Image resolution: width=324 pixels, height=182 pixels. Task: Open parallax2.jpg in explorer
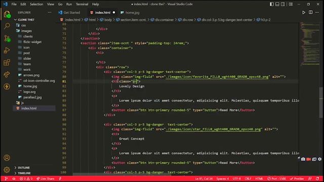[32, 97]
